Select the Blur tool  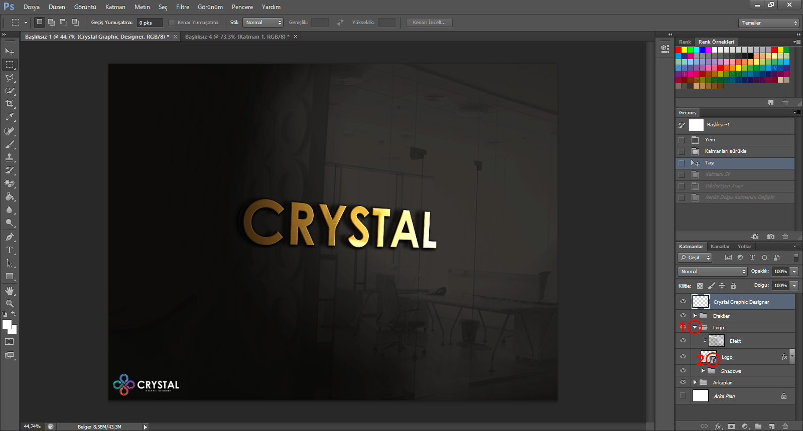[x=10, y=209]
